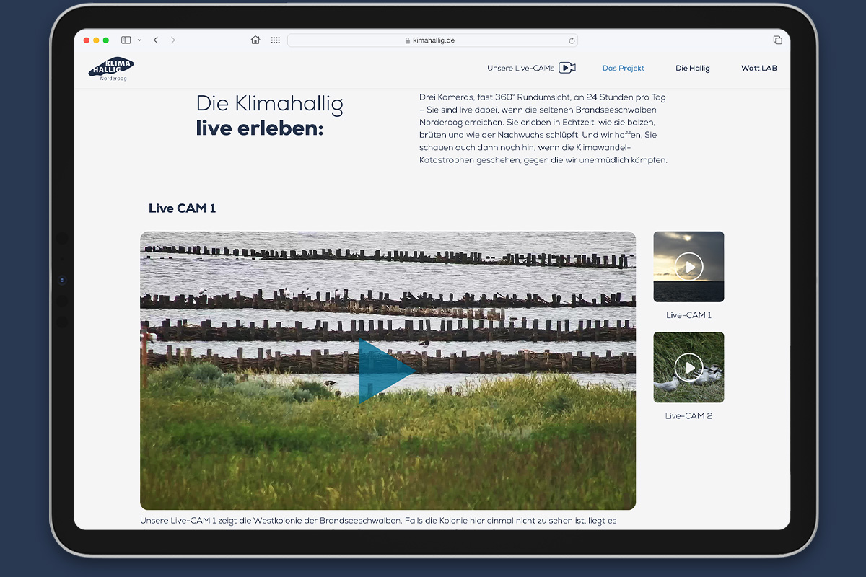Image resolution: width=866 pixels, height=577 pixels.
Task: Open the sidebar dropdown chevron
Action: pyautogui.click(x=139, y=40)
